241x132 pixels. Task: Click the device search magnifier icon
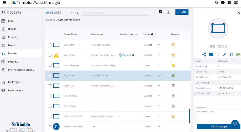click(77, 13)
